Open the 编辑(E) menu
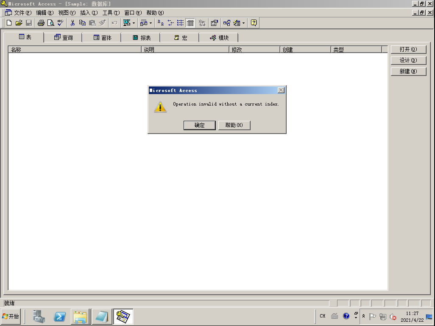Viewport: 435px width, 326px height. point(45,13)
